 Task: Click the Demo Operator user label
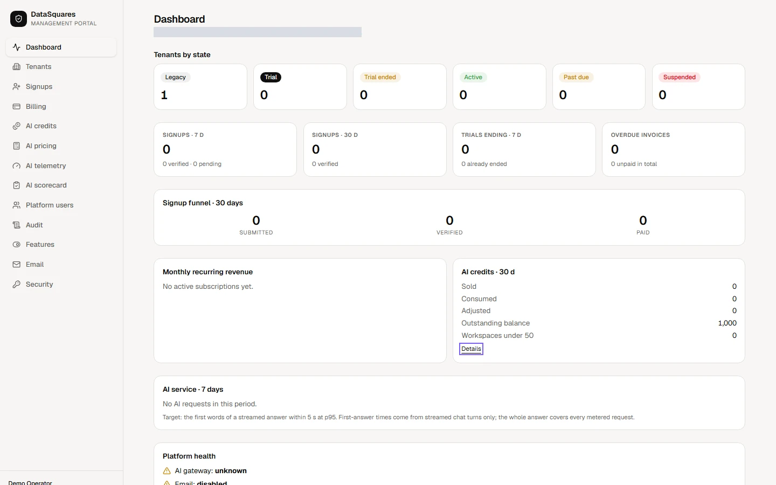30,482
